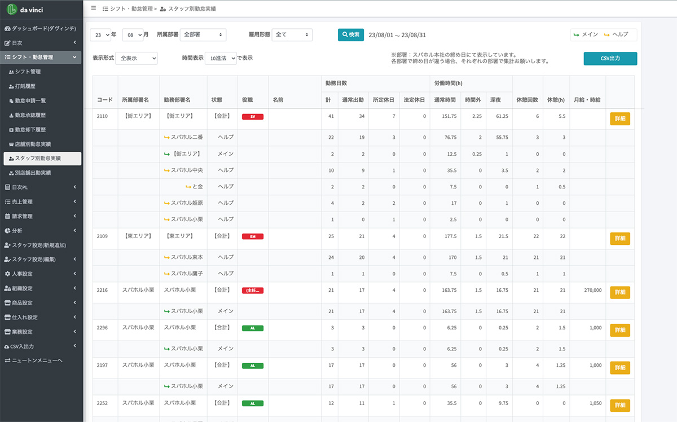Click the スパホル中央 help row
This screenshot has height=422, width=677.
coord(363,170)
